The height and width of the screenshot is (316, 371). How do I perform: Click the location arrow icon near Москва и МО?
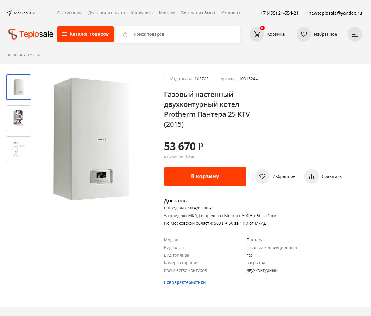pyautogui.click(x=9, y=13)
